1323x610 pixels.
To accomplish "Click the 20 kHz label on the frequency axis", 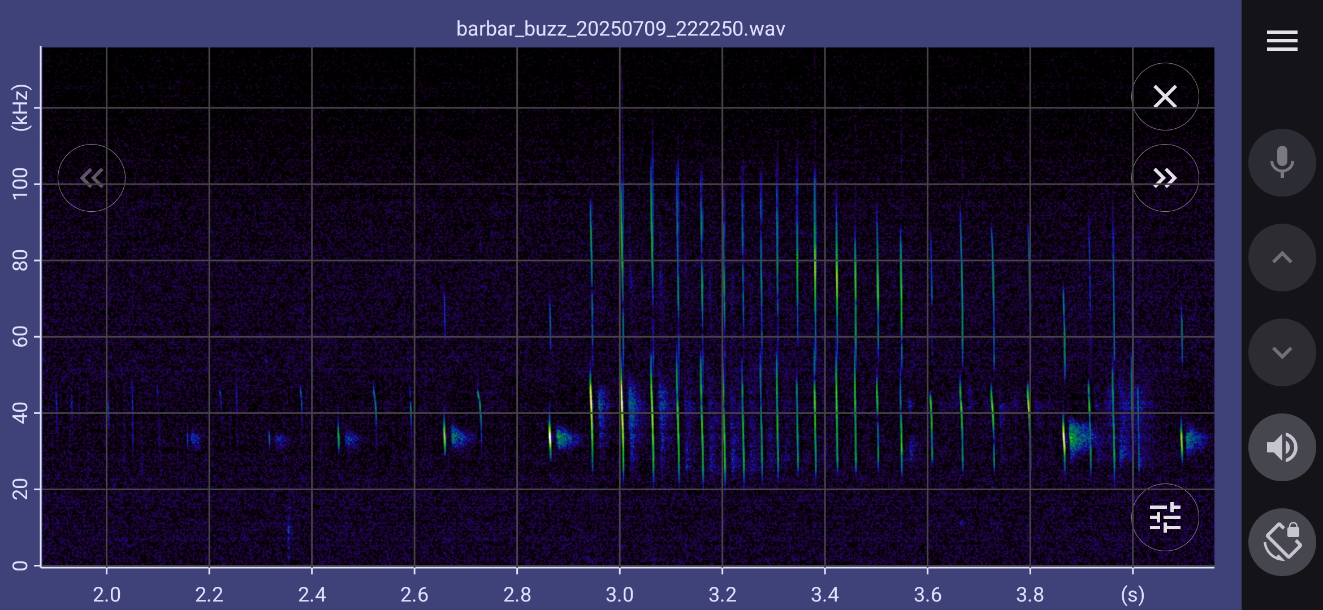I will [20, 489].
